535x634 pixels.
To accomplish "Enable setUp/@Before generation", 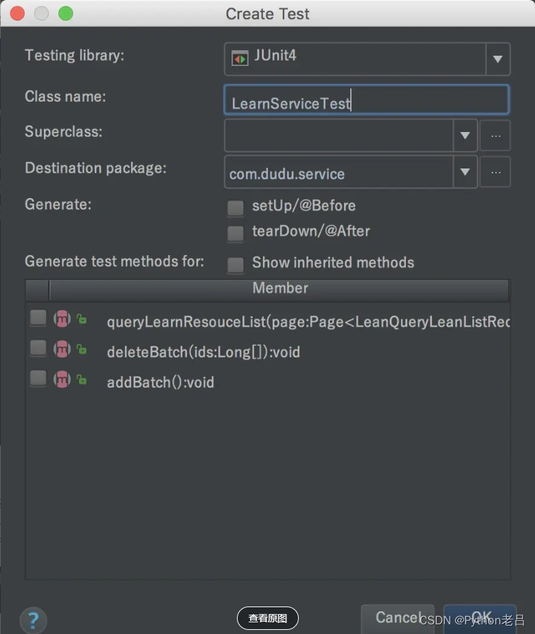I will coord(236,208).
